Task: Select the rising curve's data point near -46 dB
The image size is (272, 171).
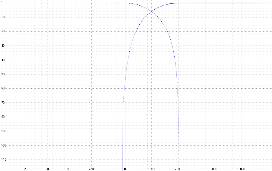Action: coord(126,69)
